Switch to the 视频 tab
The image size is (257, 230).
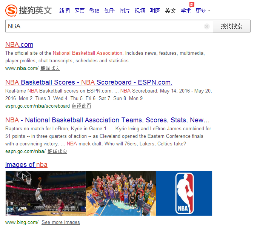[140, 11]
